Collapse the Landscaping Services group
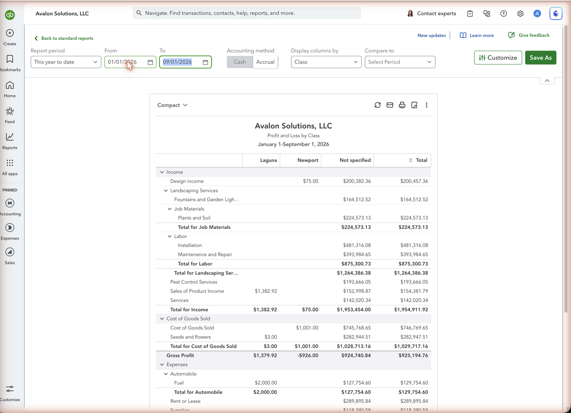Image resolution: width=571 pixels, height=413 pixels. [166, 191]
